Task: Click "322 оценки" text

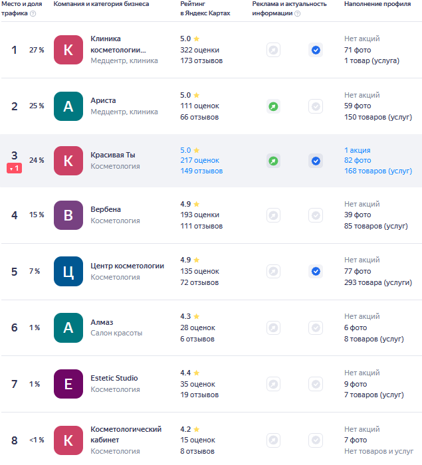Action: [200, 50]
